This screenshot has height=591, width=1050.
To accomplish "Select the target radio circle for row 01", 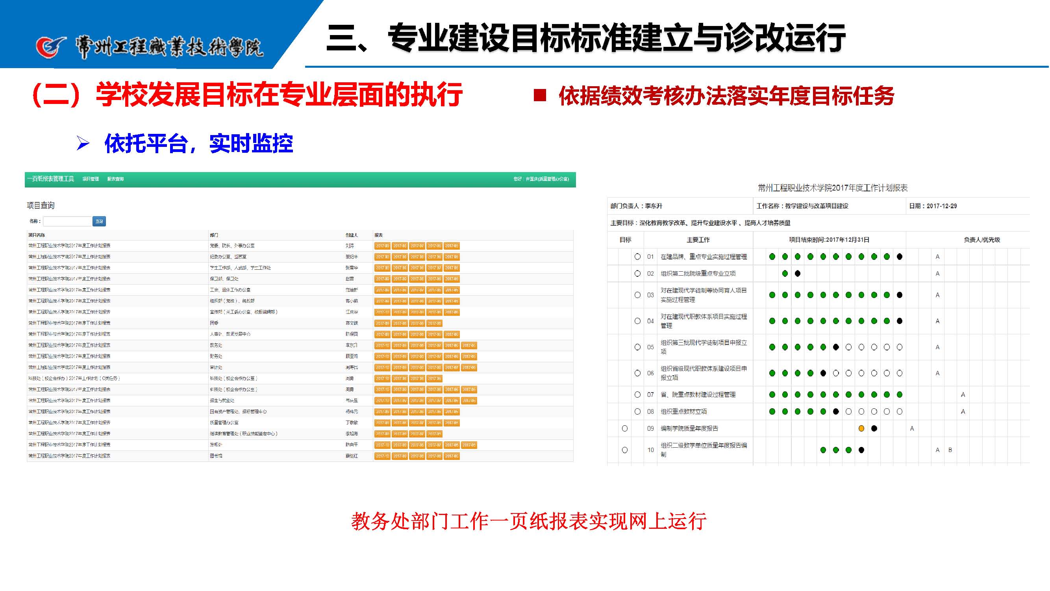I will (x=638, y=257).
